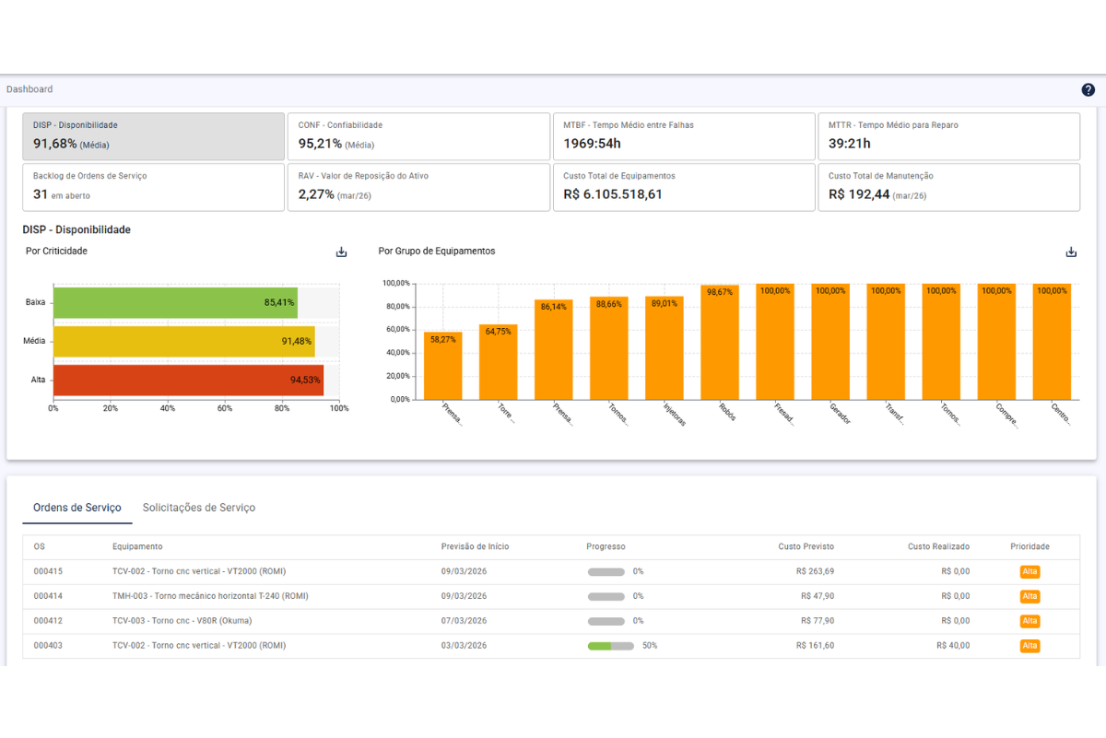Screen dimensions: 1106x738
Task: Click the Dashboard breadcrumb label
Action: coord(29,89)
